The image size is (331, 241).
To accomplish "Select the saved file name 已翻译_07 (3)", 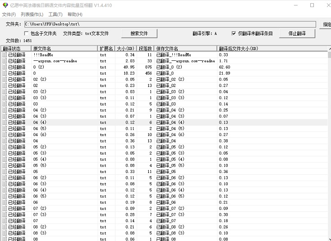I will 170,214.
